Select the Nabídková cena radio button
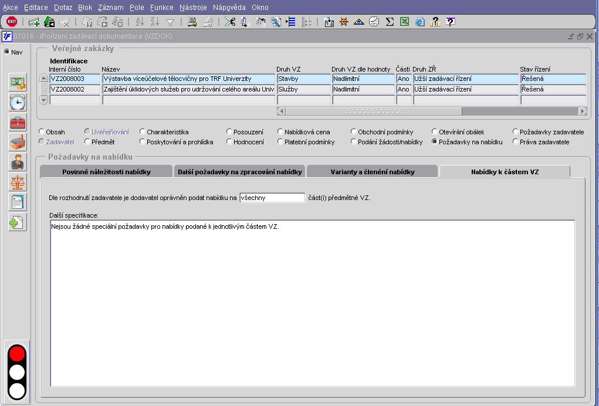Viewport: 599px width, 406px height. click(280, 132)
